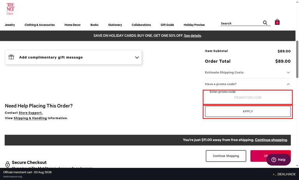Open the Gift Guide menu

coord(167,25)
